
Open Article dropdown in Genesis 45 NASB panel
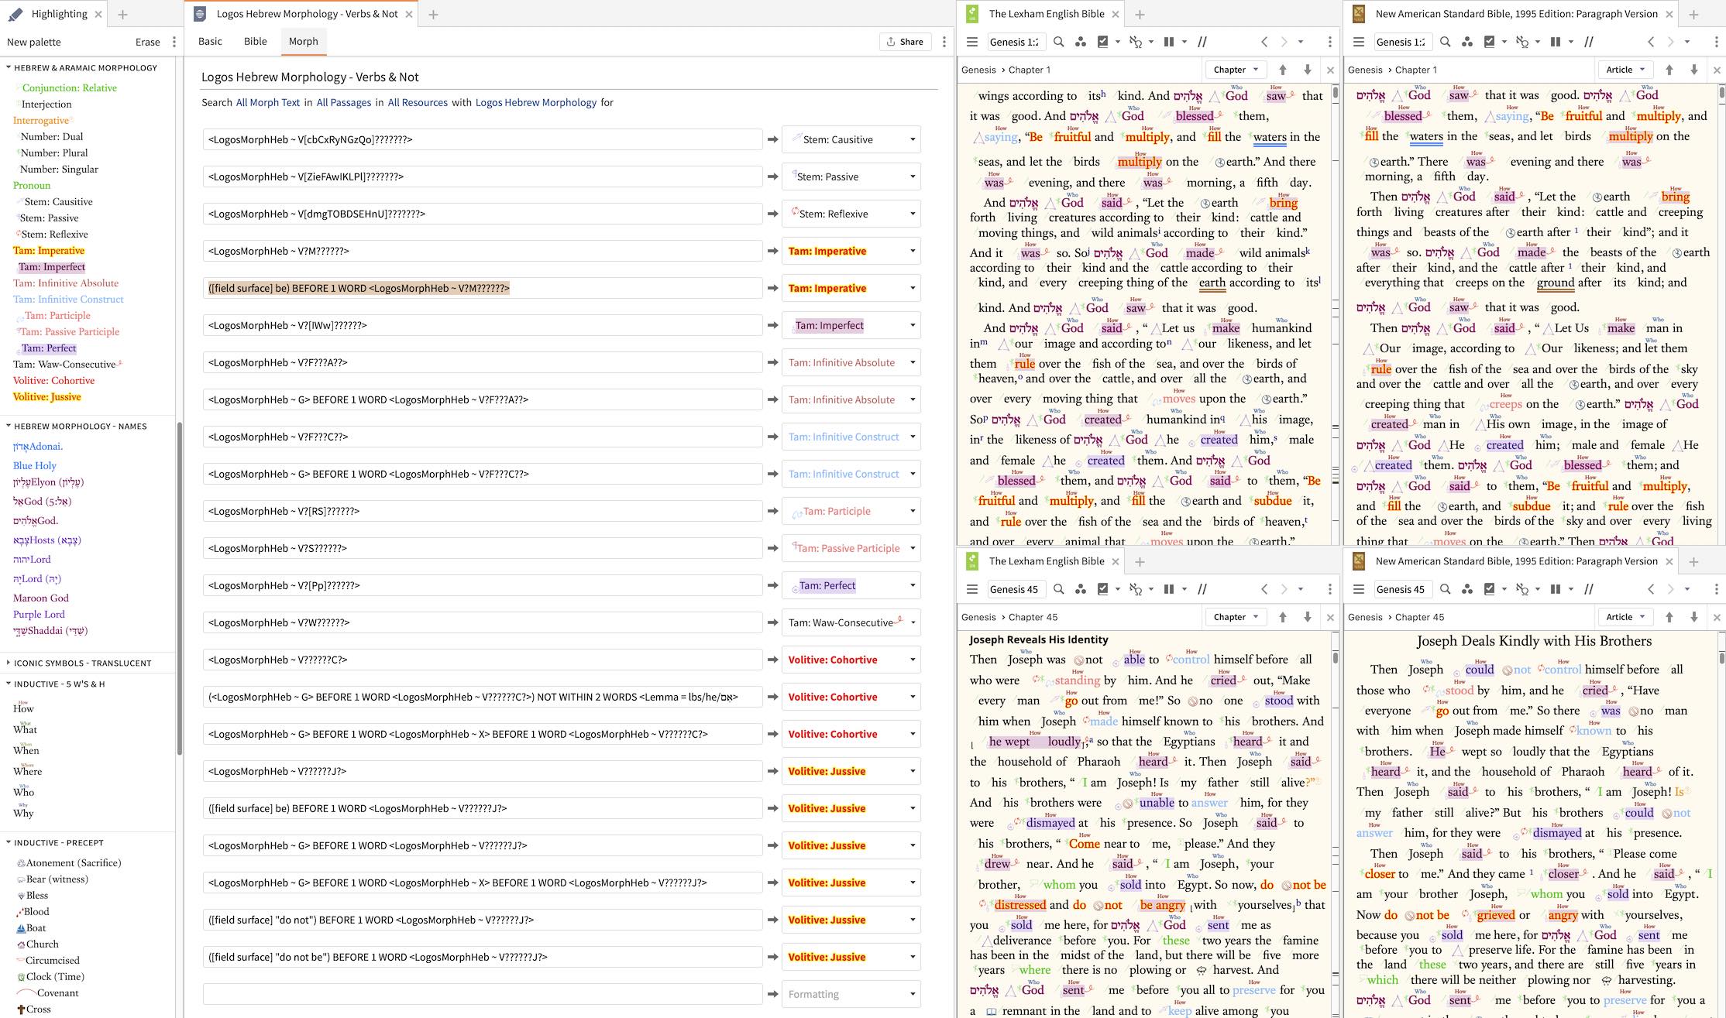point(1625,617)
